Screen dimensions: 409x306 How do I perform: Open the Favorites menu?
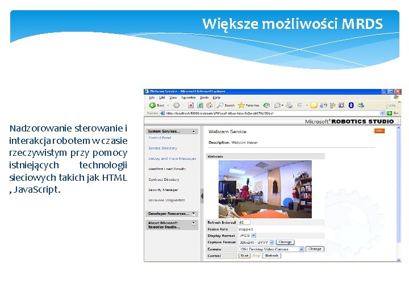[189, 97]
